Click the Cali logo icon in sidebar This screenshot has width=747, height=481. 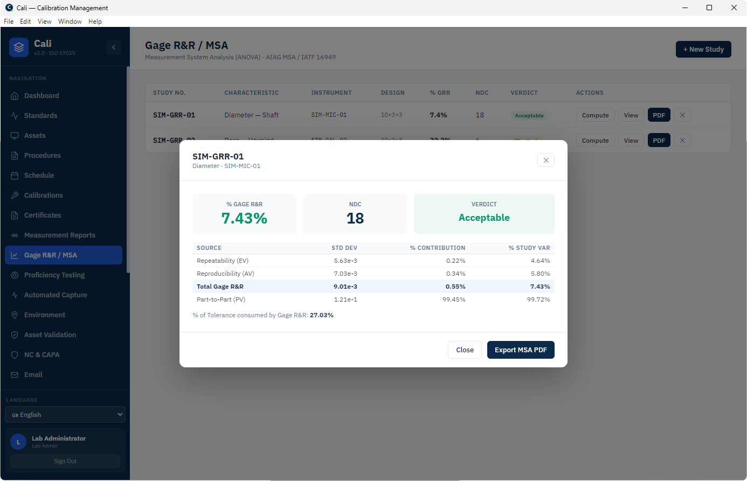(19, 47)
